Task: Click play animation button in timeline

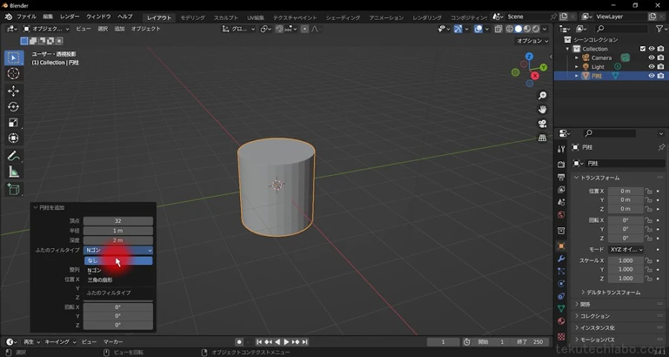Action: [286, 341]
